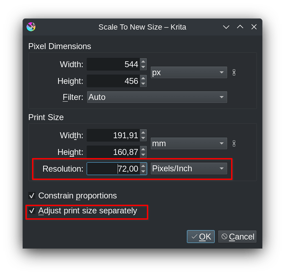
Task: Select the Resolution field showing 72,00
Action: [x=114, y=168]
